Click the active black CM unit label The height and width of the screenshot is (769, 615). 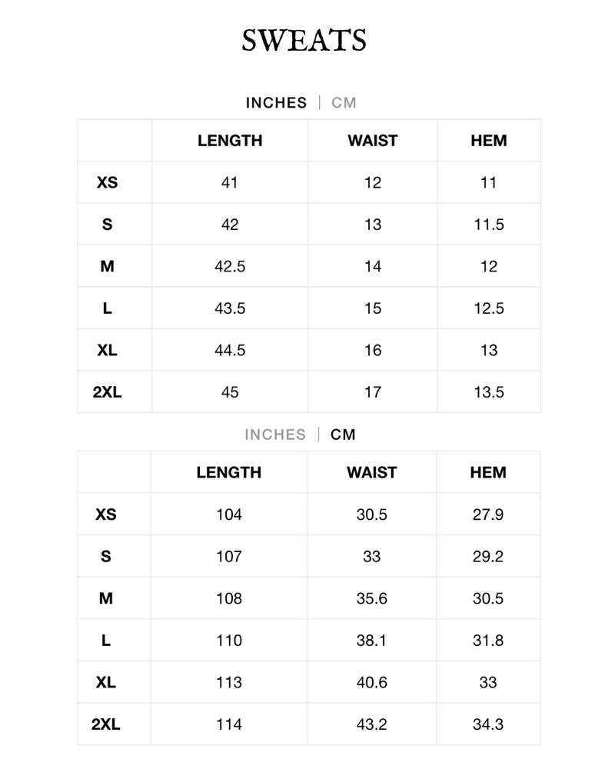[344, 434]
